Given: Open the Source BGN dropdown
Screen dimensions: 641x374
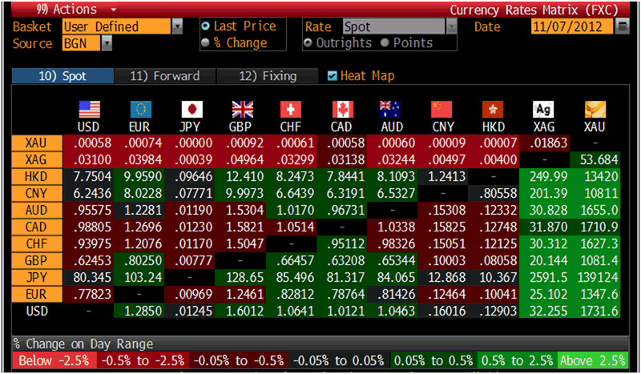Looking at the screenshot, I should tap(107, 43).
